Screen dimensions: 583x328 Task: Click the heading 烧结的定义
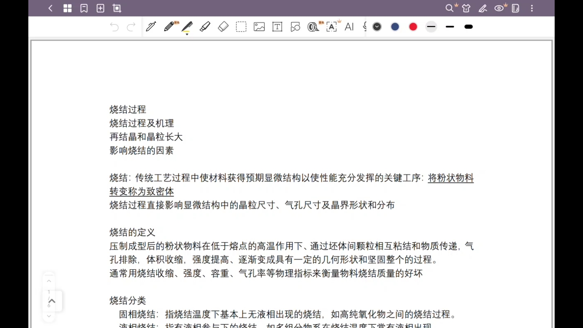click(x=132, y=232)
